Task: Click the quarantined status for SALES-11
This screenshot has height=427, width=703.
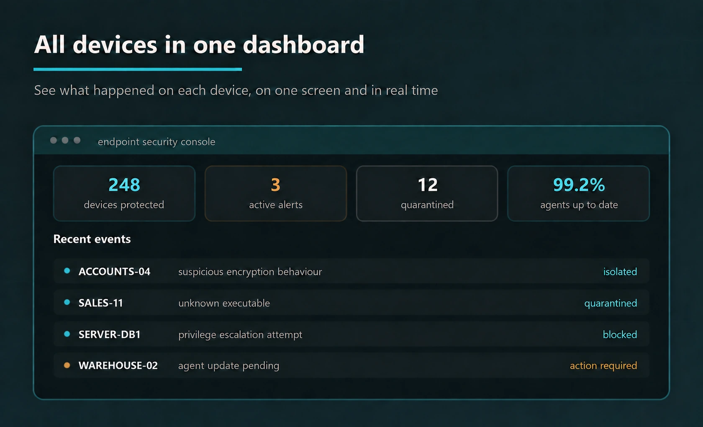Action: coord(611,303)
